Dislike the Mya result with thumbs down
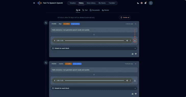186x97 pixels. tap(136, 54)
